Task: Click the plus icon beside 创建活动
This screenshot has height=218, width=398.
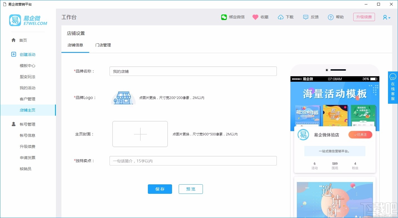Action: (14, 54)
